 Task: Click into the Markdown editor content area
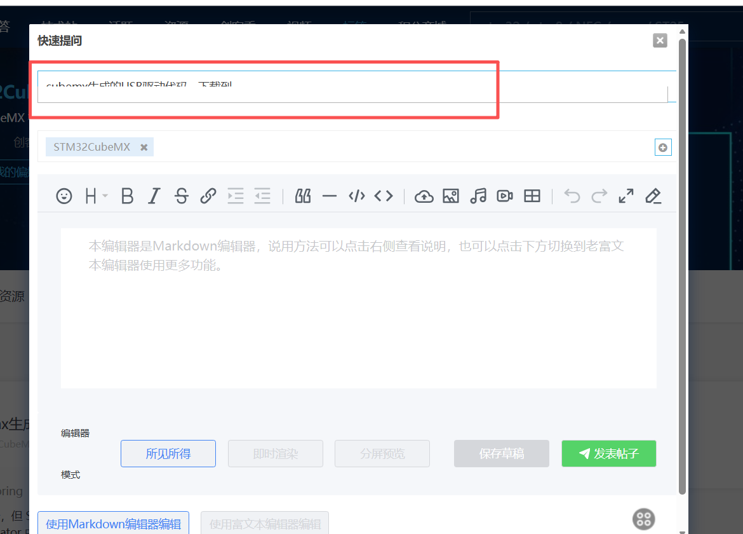coord(359,308)
